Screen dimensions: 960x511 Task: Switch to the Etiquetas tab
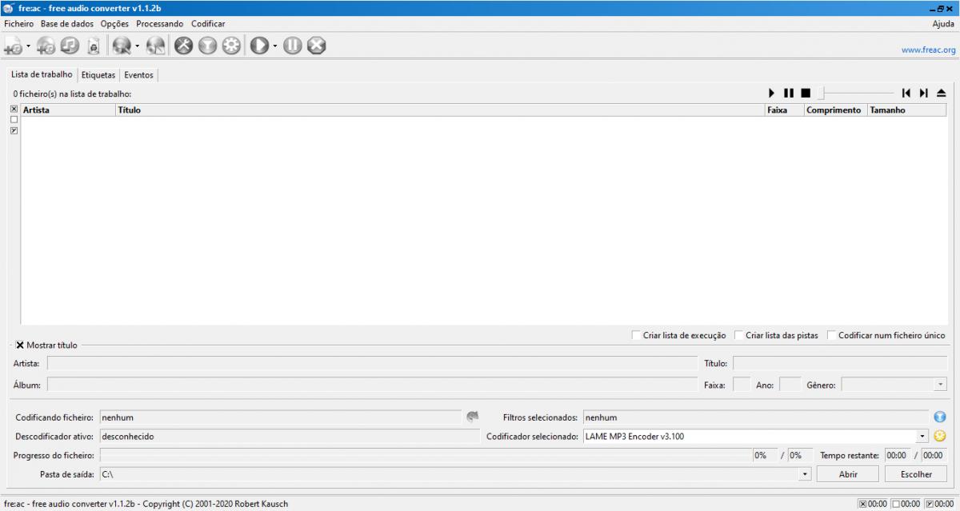click(98, 75)
